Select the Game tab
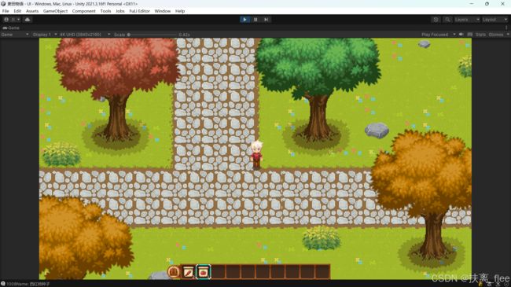 tap(11, 28)
